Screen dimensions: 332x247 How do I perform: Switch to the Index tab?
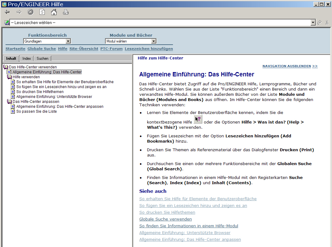pos(27,59)
